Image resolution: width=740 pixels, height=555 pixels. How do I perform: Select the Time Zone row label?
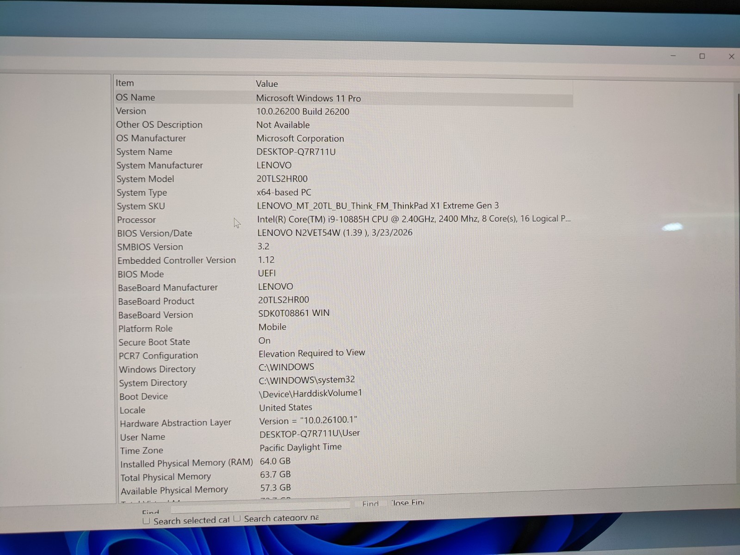(x=142, y=450)
